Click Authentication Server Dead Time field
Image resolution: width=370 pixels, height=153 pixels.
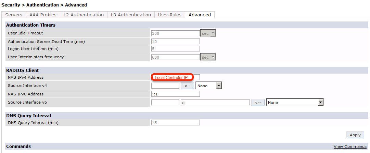point(175,41)
